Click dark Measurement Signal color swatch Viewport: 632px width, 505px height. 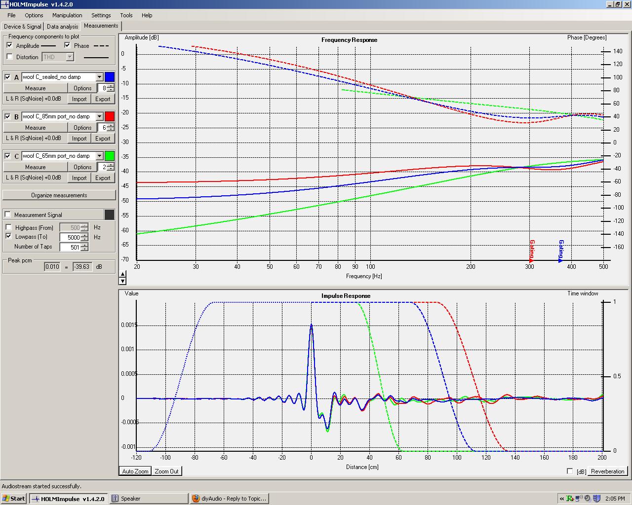click(109, 215)
